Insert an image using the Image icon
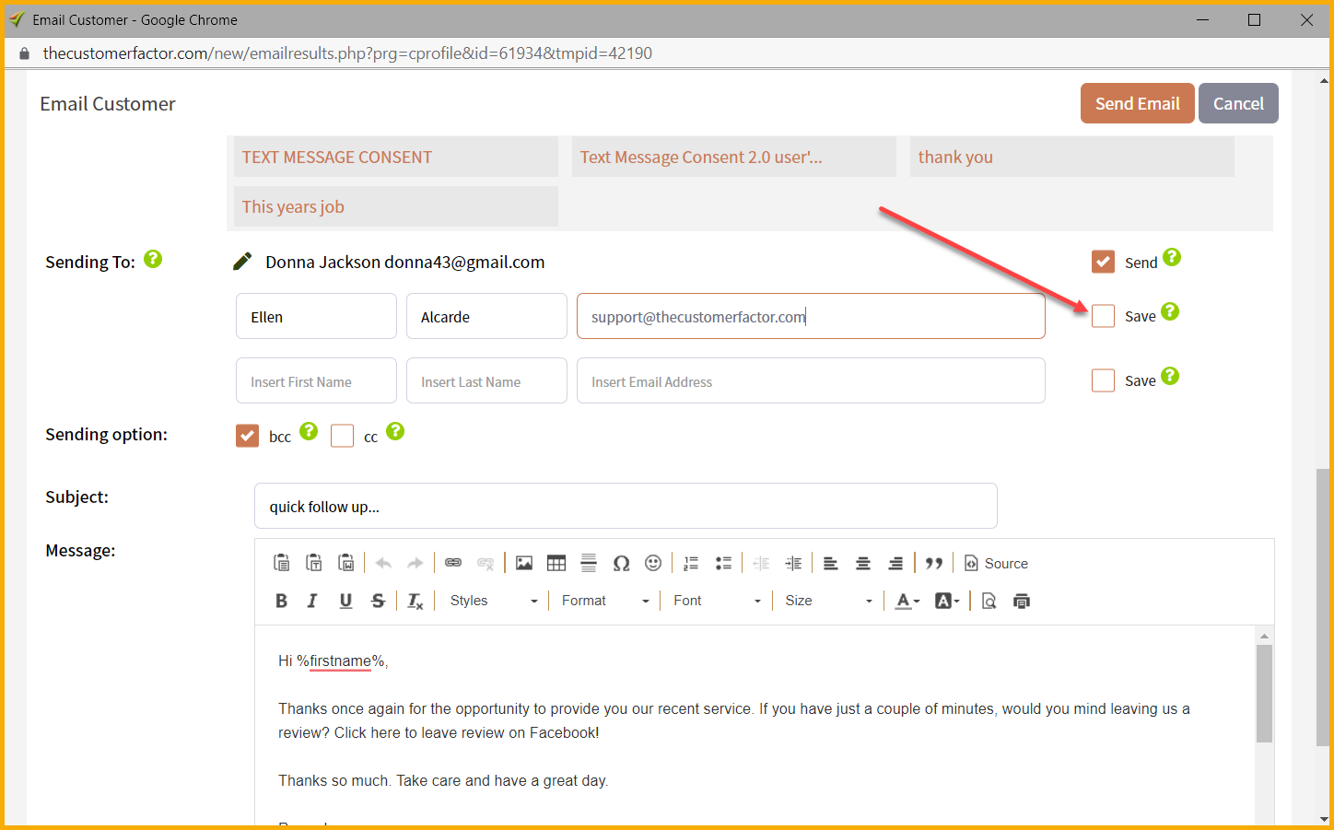Viewport: 1334px width, 830px height. coord(524,563)
